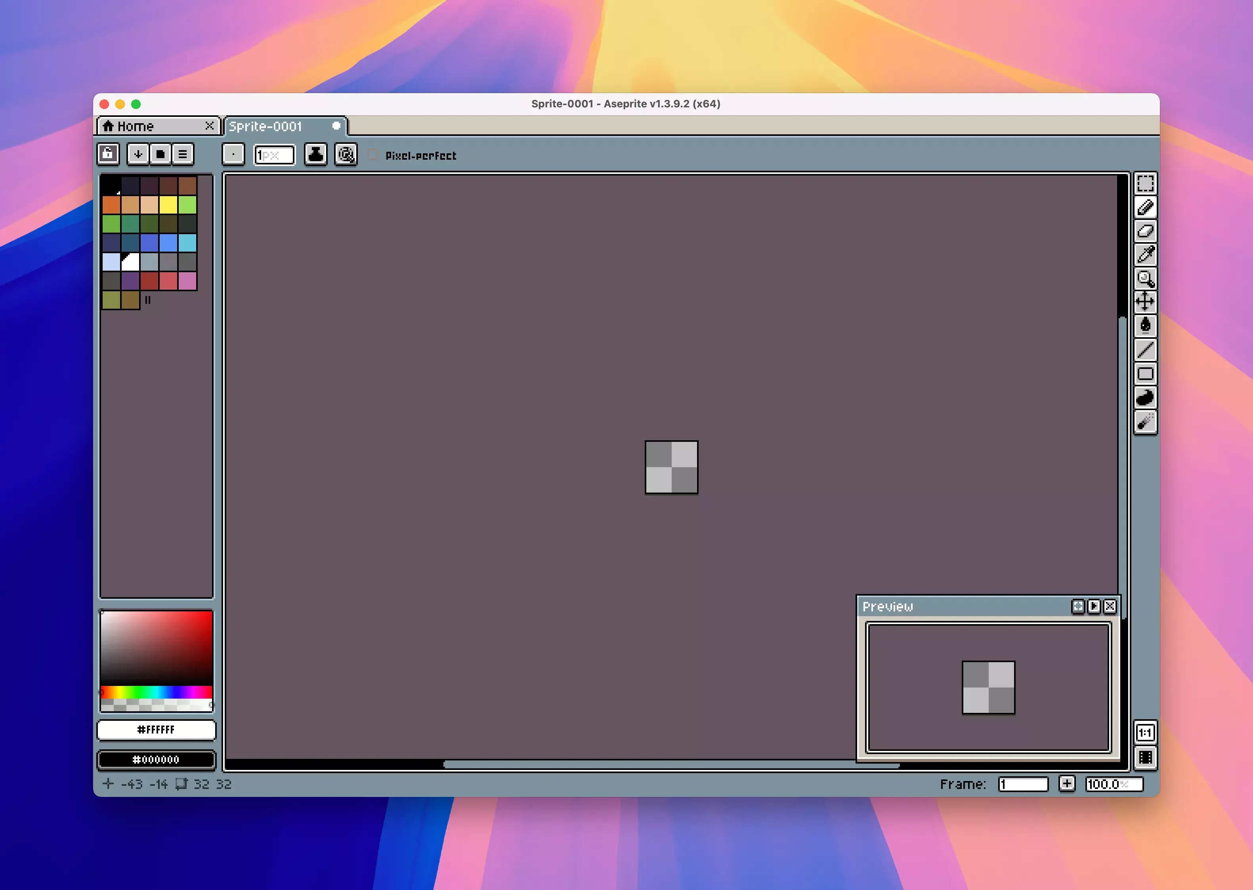Choose the Zoom tool in toolbar
This screenshot has height=890, width=1253.
[1145, 279]
